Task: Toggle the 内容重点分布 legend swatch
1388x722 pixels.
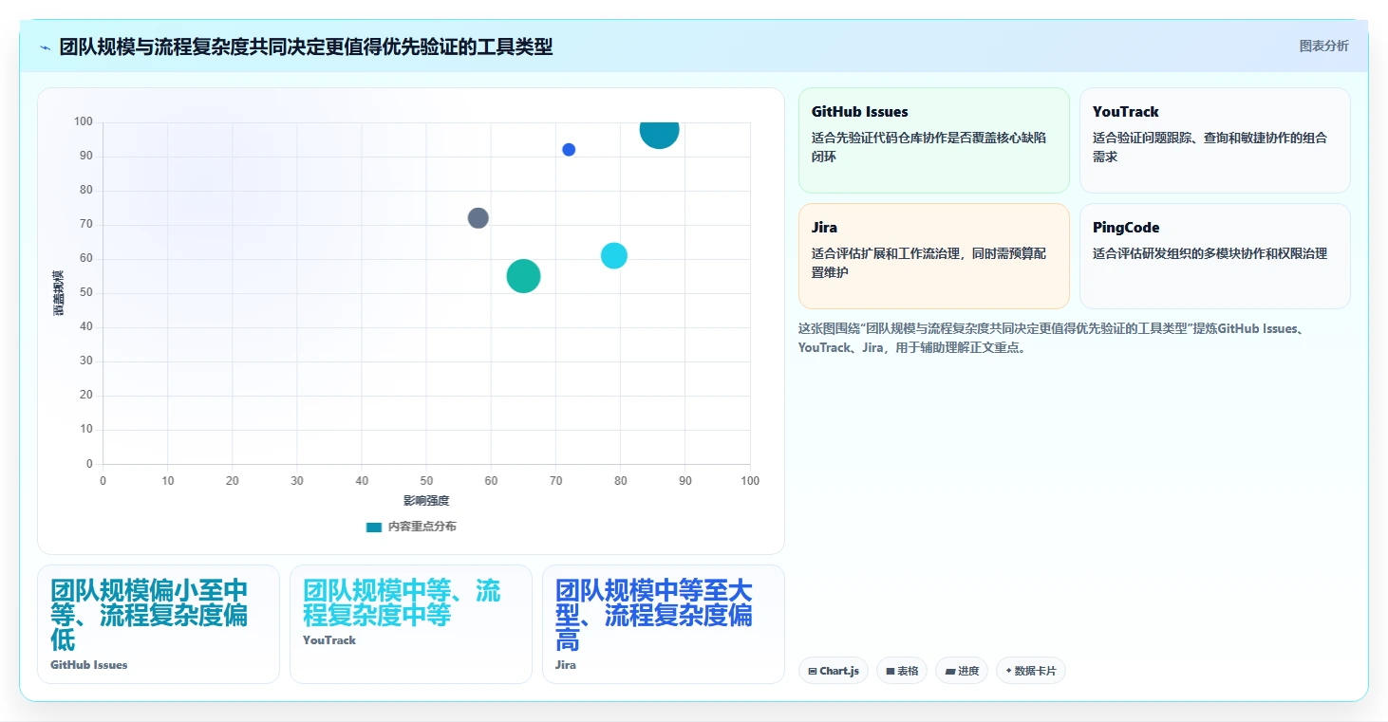Action: pyautogui.click(x=374, y=527)
